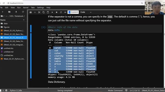This screenshot has height=92, width=165.
Task: Go to the IDS folder in breadcrumb
Action: coord(11,16)
